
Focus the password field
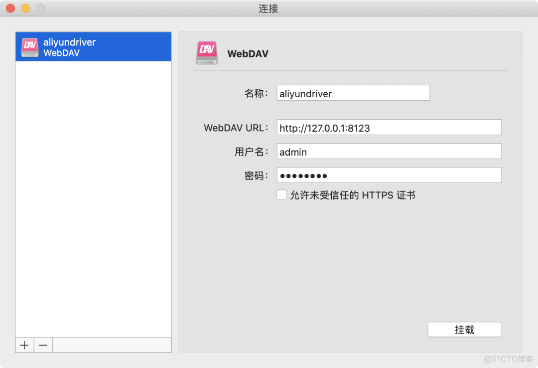pos(389,175)
